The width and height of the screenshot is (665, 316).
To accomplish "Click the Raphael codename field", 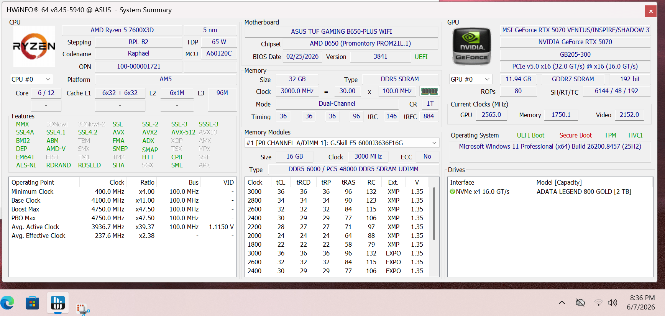I will 138,54.
